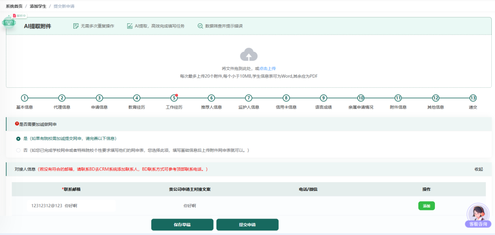Go to step 13 递交

point(473,98)
